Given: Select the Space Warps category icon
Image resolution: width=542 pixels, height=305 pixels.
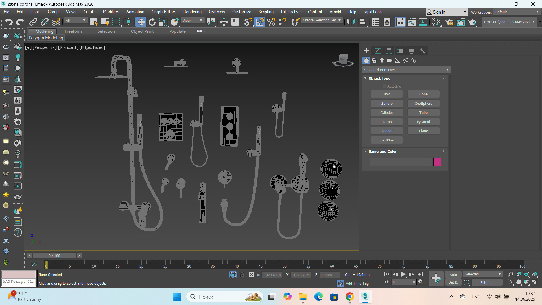Looking at the screenshot, I should 406,60.
